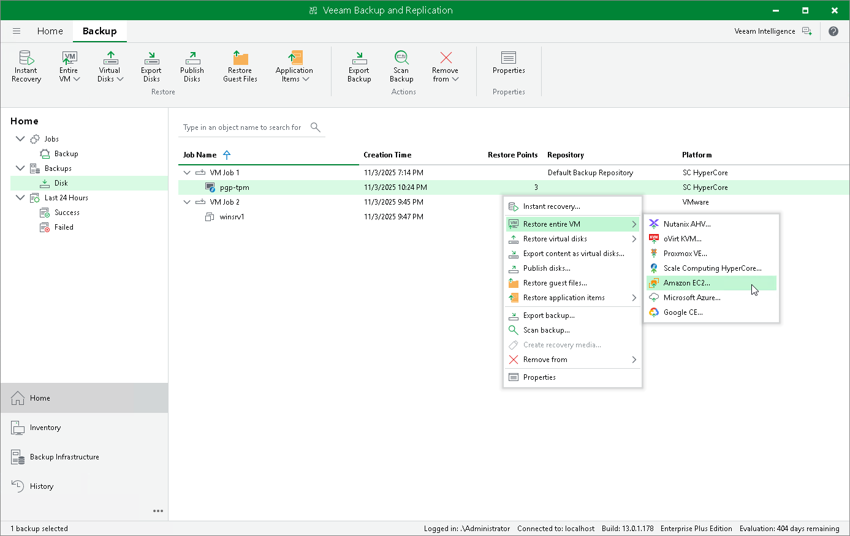Viewport: 850px width, 536px height.
Task: Open Instant Recovery from the ribbon
Action: tap(26, 67)
